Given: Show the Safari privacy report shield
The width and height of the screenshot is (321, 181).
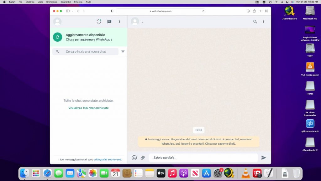Looking at the screenshot, I should [x=112, y=11].
